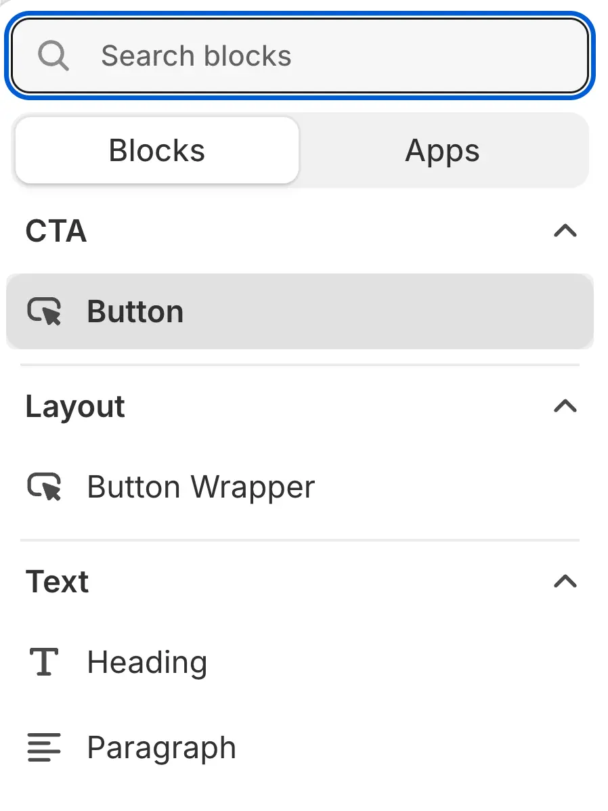The image size is (608, 811).
Task: Insert the Heading block by its label
Action: pyautogui.click(x=147, y=662)
